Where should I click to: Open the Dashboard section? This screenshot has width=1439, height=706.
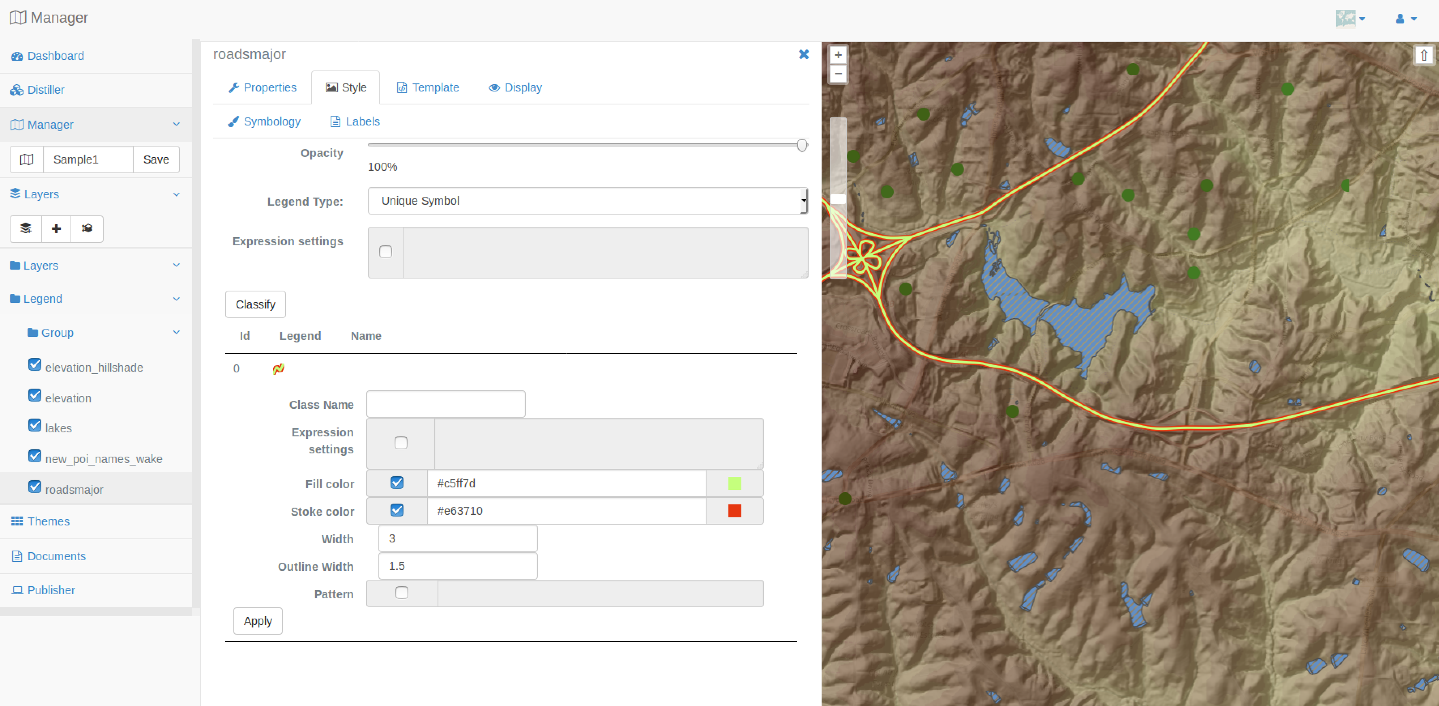tap(56, 56)
